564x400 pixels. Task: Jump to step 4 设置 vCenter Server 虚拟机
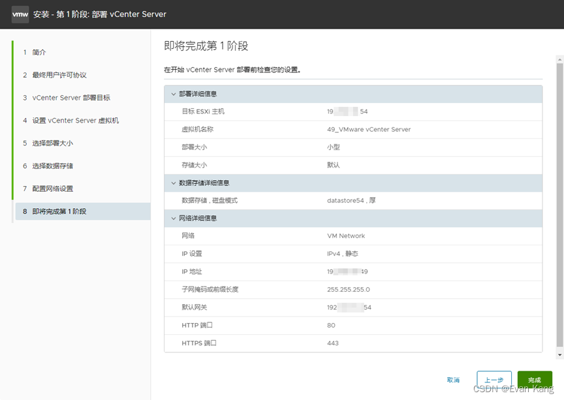(x=75, y=121)
